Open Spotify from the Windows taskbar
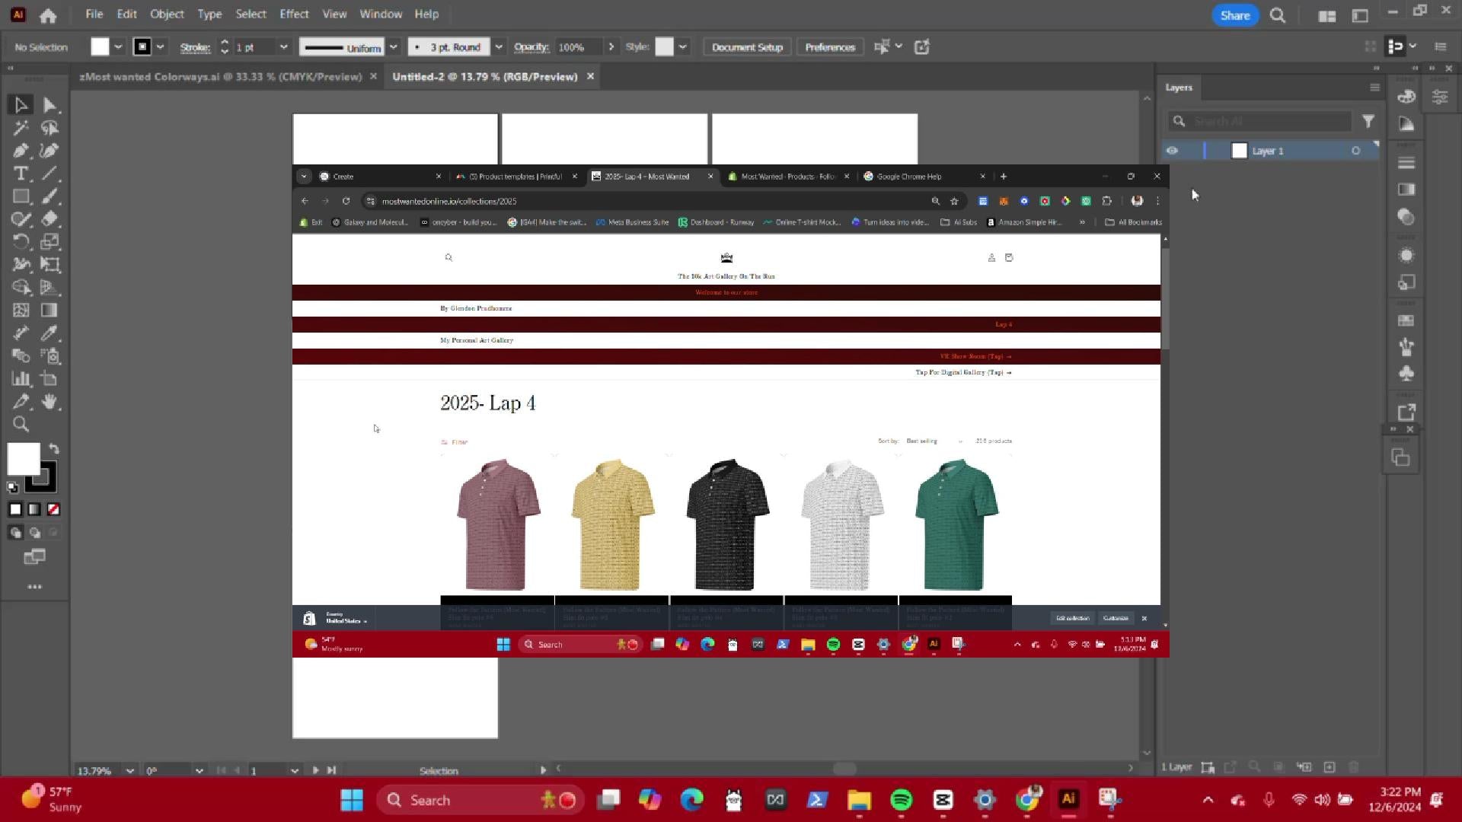The height and width of the screenshot is (822, 1462). click(901, 800)
